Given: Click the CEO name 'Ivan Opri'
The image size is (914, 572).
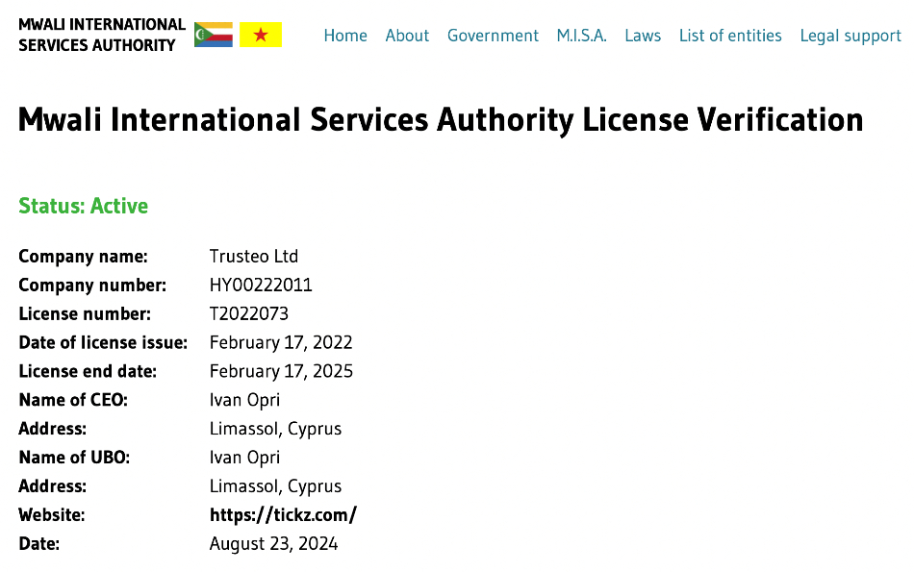Looking at the screenshot, I should click(244, 400).
